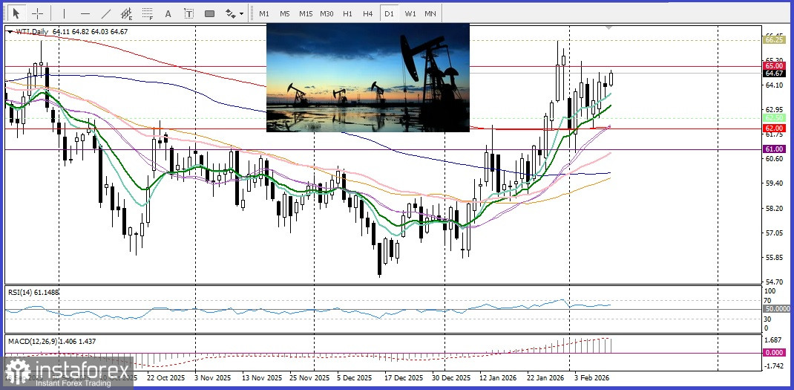The width and height of the screenshot is (794, 390).
Task: Choose the Fibonacci retracement tool
Action: (148, 13)
